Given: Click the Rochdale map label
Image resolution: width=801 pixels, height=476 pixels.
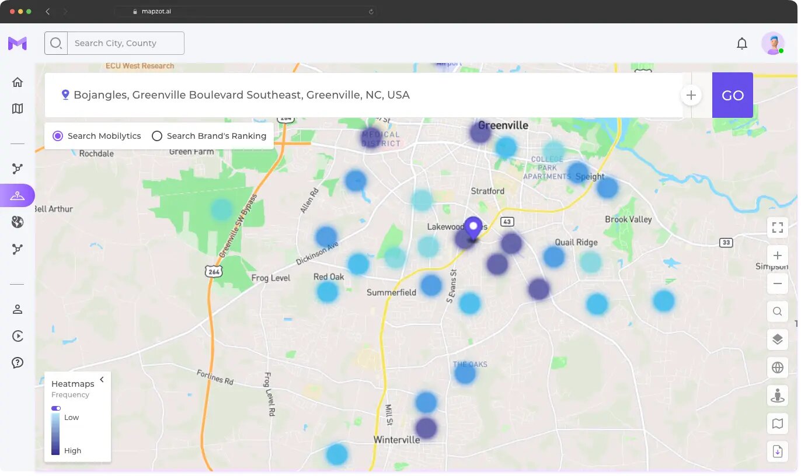Looking at the screenshot, I should (x=96, y=154).
